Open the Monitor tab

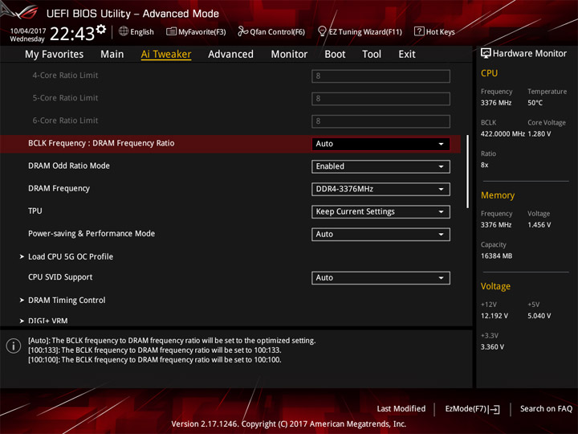[x=289, y=55]
